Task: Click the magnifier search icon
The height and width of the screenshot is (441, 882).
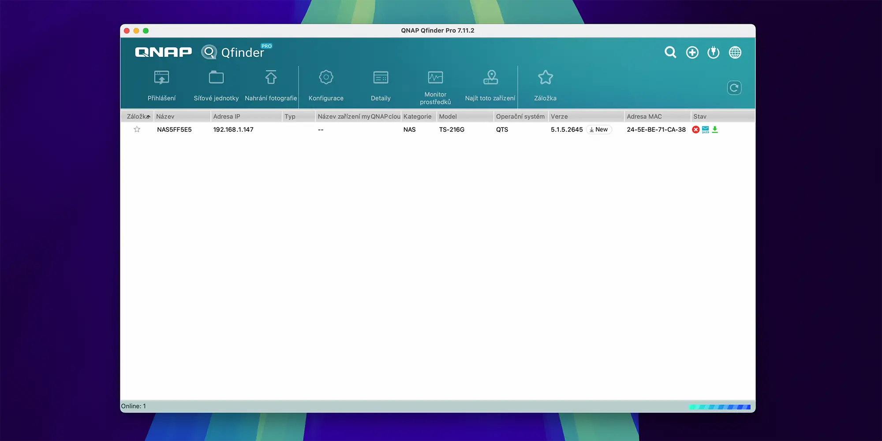Action: pos(670,52)
